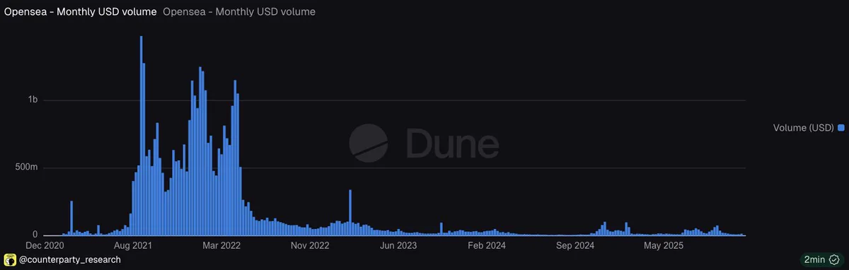Select the isolated spike bar after Nov 2022
The image size is (849, 270).
pyautogui.click(x=350, y=213)
